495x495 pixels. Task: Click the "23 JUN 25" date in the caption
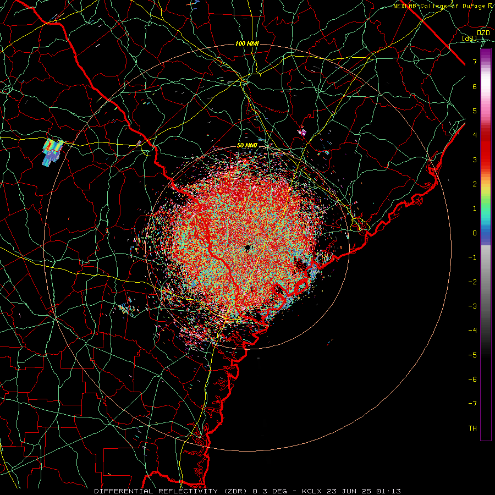tap(349, 491)
